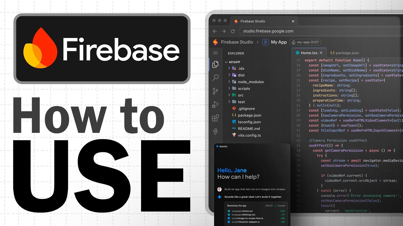Click the My App breadcrumb label
Viewport: 403px width, 226px height.
pyautogui.click(x=279, y=42)
